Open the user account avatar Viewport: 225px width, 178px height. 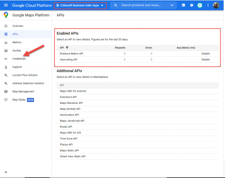[216, 5]
